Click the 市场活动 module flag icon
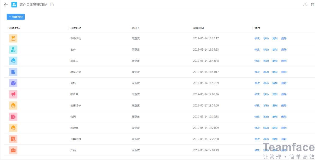 pos(13,38)
